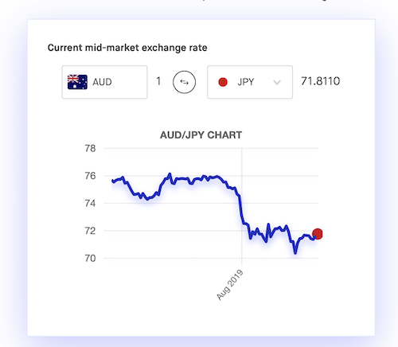Open the AUD currency selector box
Screen dimensions: 398x347
click(104, 82)
